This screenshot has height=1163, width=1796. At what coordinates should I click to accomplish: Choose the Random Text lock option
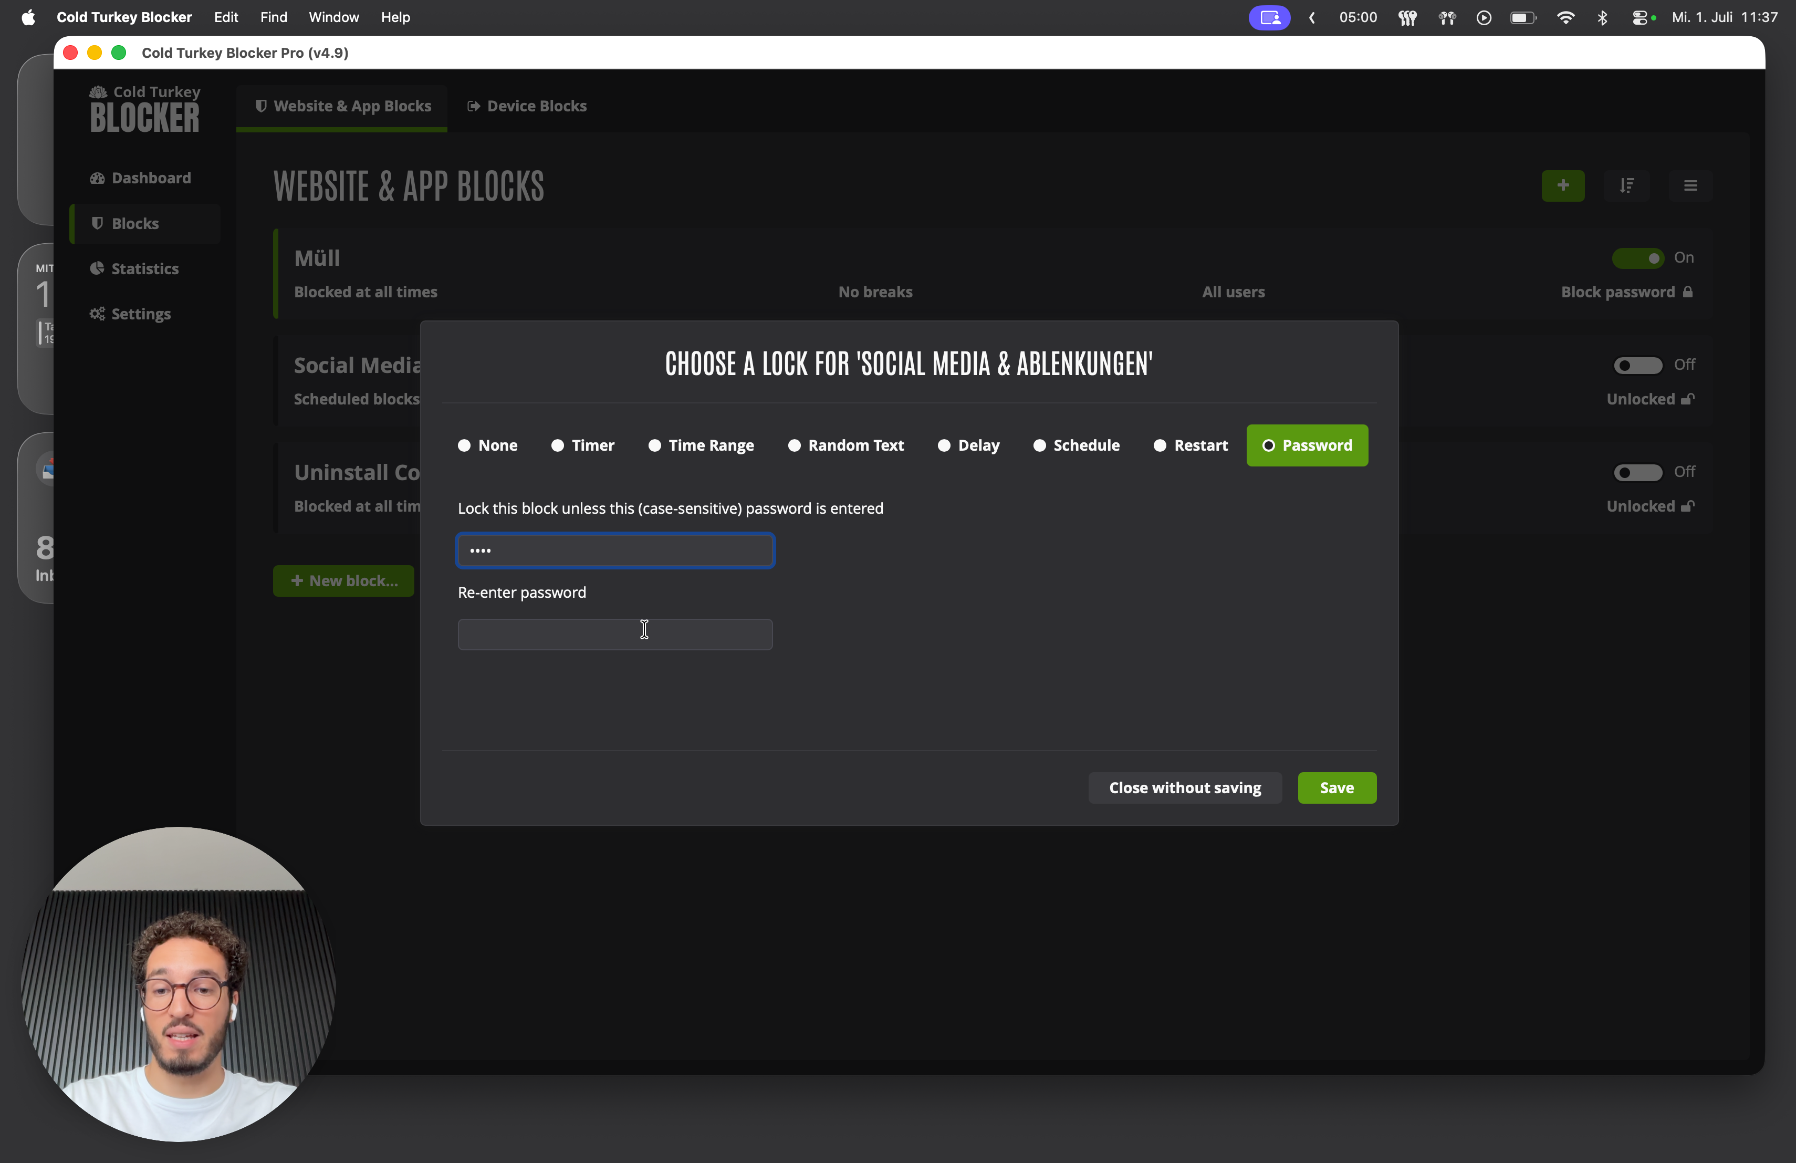(x=846, y=445)
